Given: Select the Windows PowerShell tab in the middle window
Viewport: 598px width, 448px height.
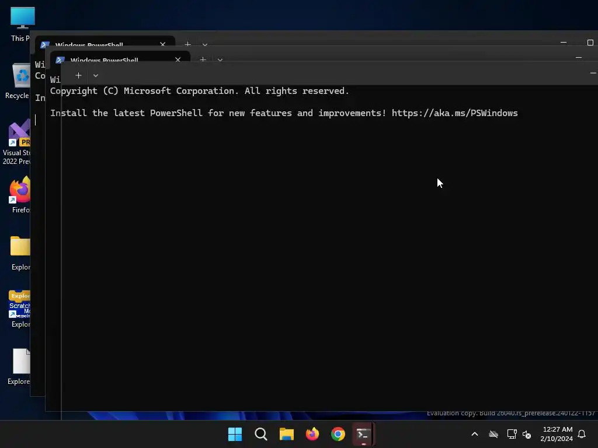Looking at the screenshot, I should pos(120,58).
